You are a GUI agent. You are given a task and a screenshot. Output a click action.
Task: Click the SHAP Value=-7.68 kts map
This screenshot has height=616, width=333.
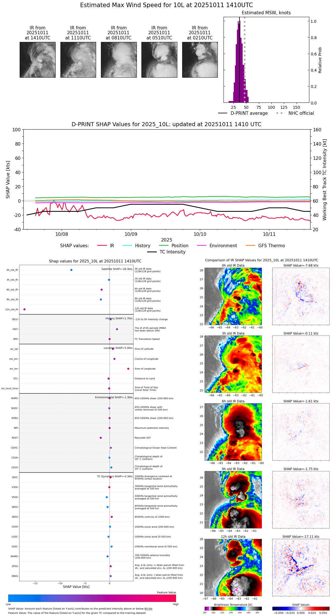point(301,296)
